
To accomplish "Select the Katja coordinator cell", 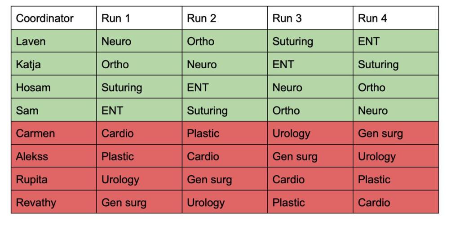I will tap(53, 64).
